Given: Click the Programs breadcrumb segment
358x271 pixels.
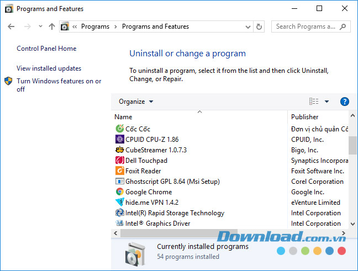Looking at the screenshot, I should pyautogui.click(x=95, y=26).
